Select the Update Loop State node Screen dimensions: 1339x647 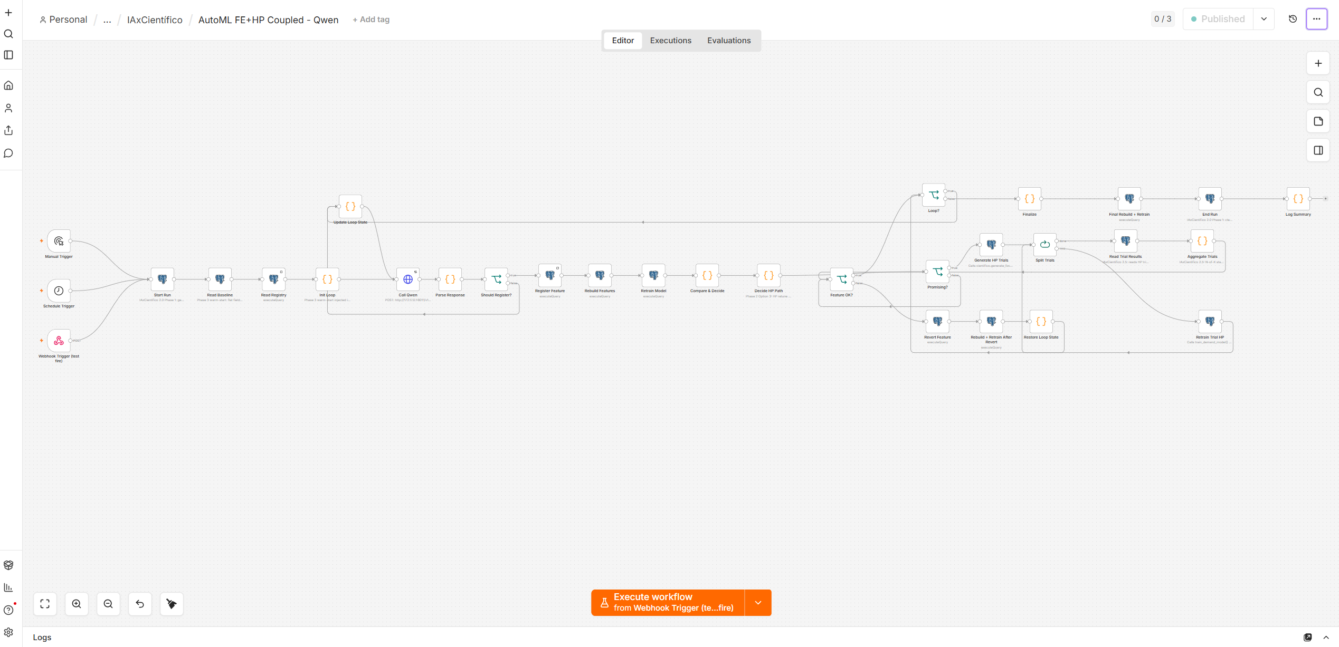point(350,207)
